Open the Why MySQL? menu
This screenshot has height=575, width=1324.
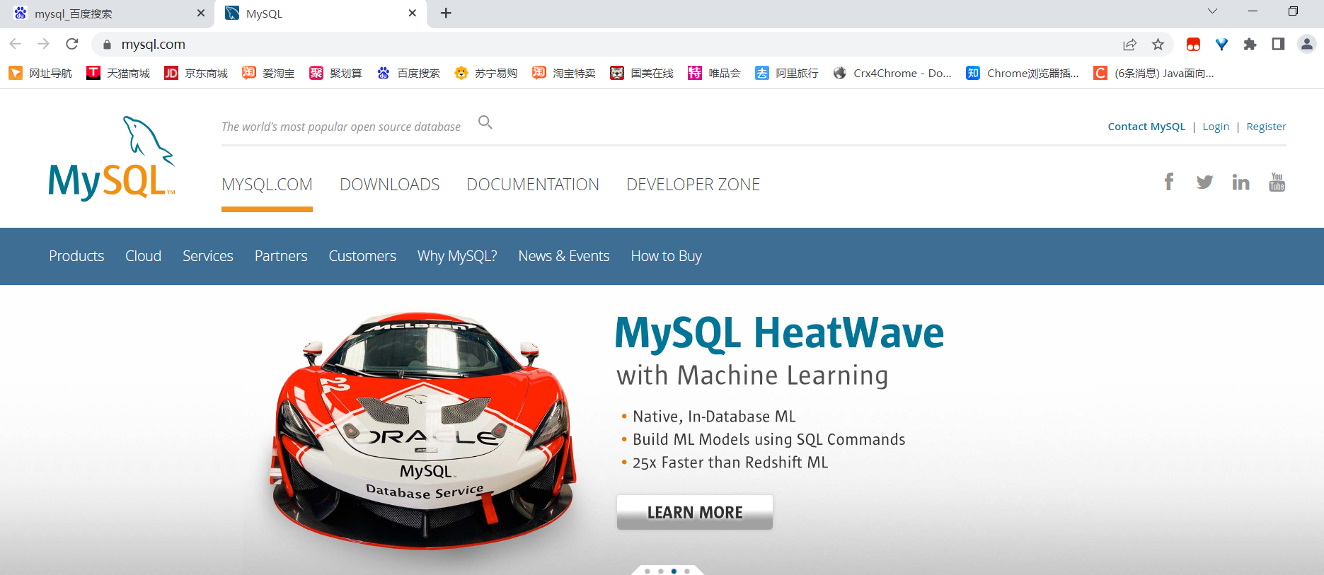coord(457,256)
